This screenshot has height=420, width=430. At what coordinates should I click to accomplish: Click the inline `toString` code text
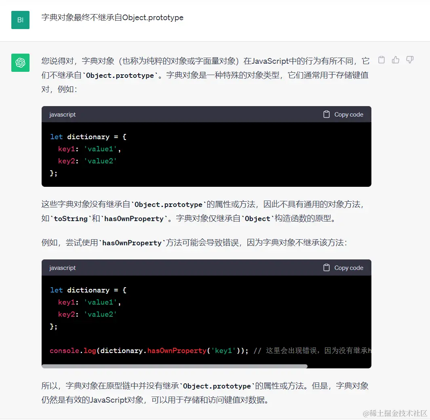(71, 219)
